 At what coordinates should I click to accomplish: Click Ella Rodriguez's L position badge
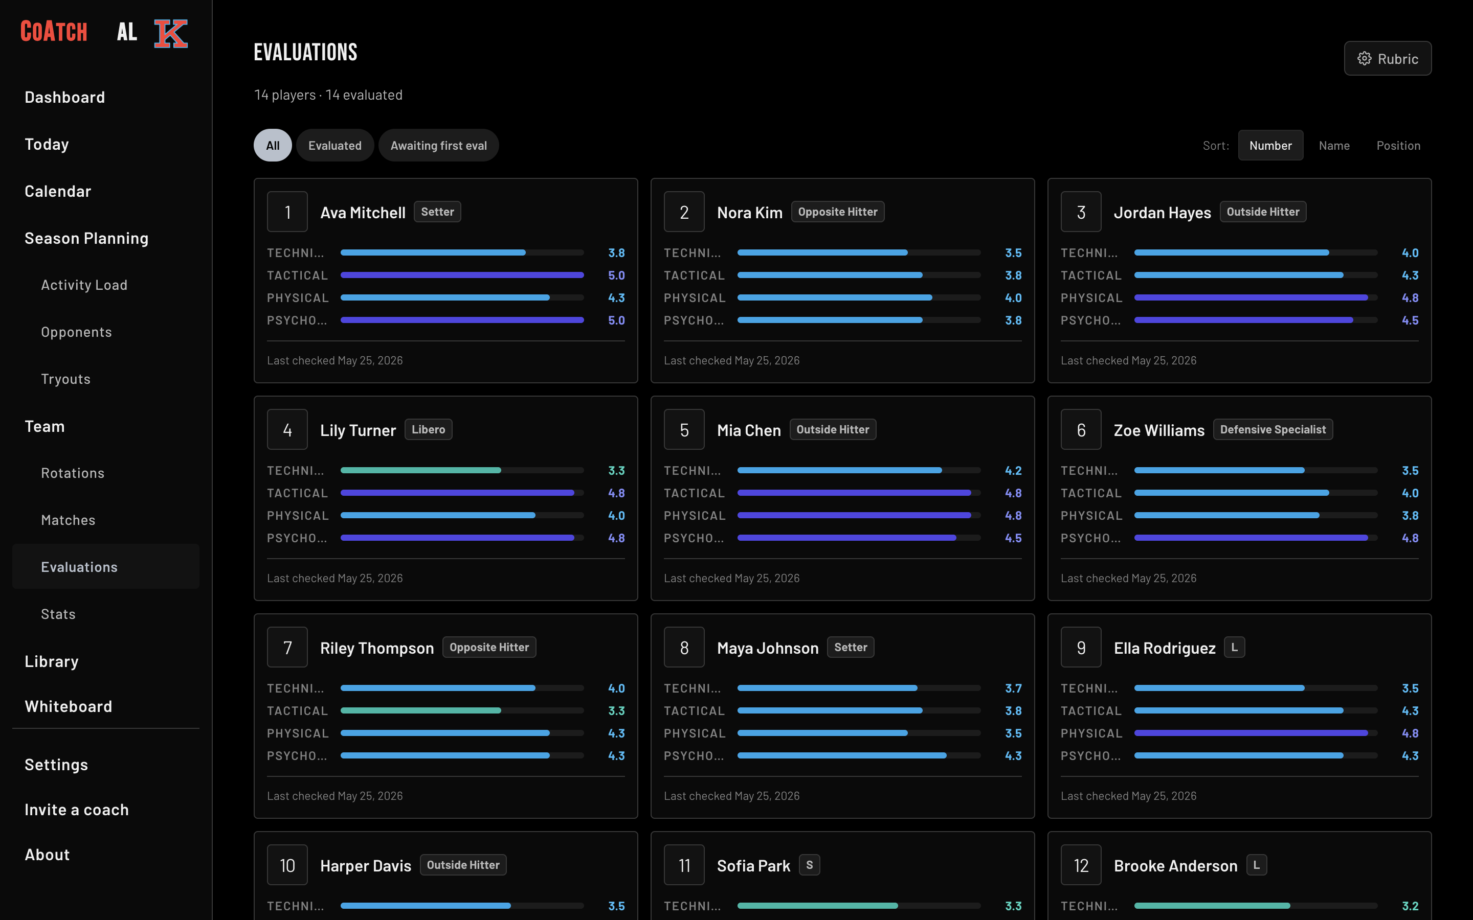point(1234,648)
